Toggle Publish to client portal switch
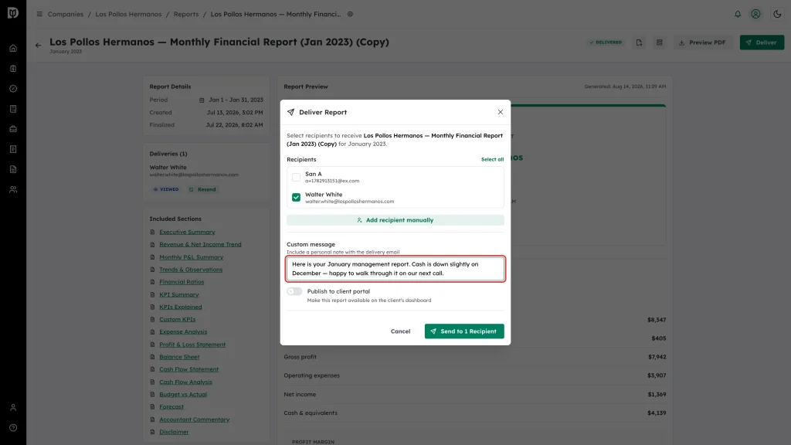Image resolution: width=791 pixels, height=445 pixels. (x=294, y=291)
